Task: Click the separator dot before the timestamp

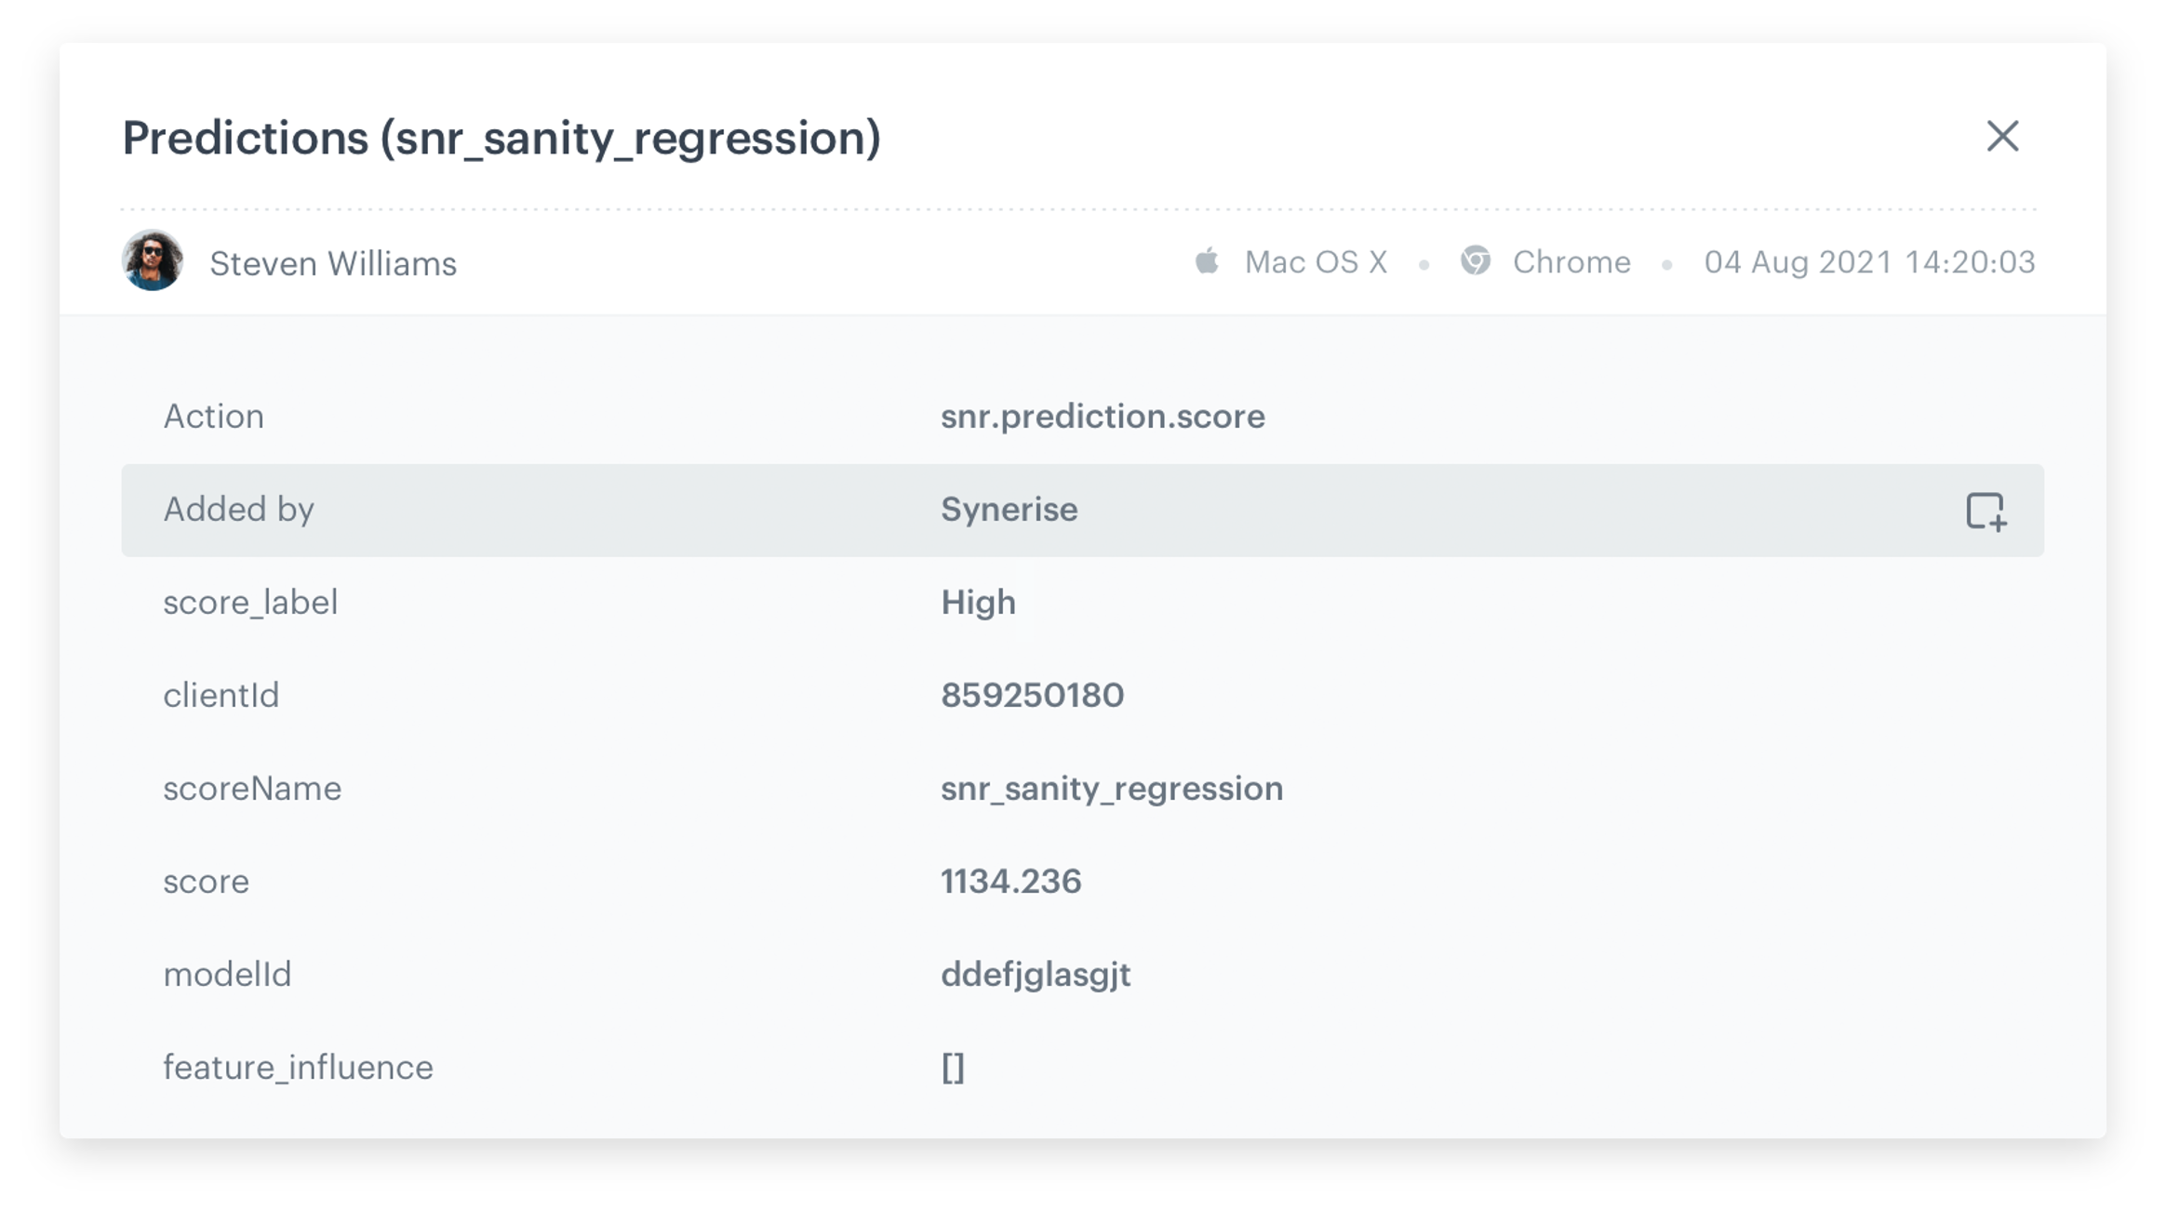Action: 1667,263
